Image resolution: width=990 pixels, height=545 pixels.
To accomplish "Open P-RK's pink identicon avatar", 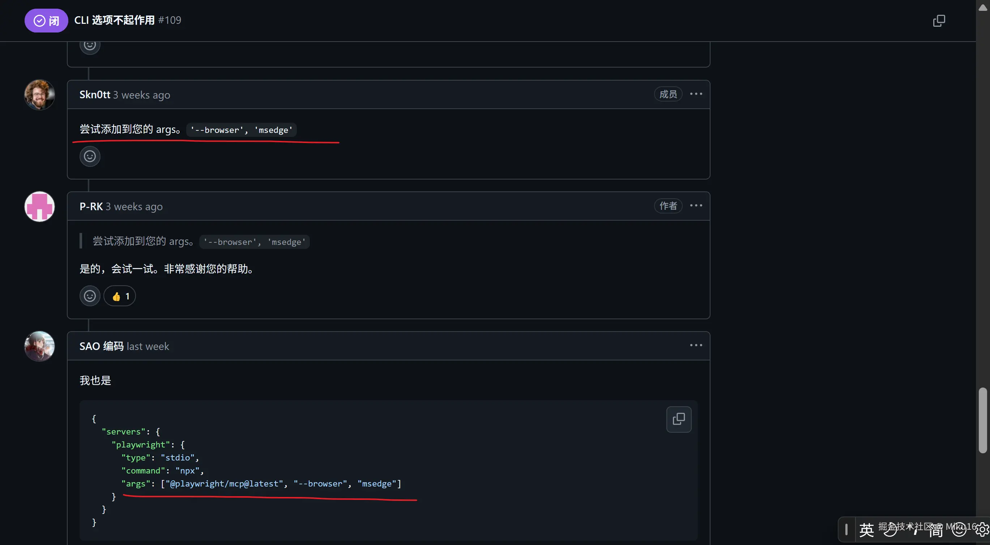I will click(39, 207).
